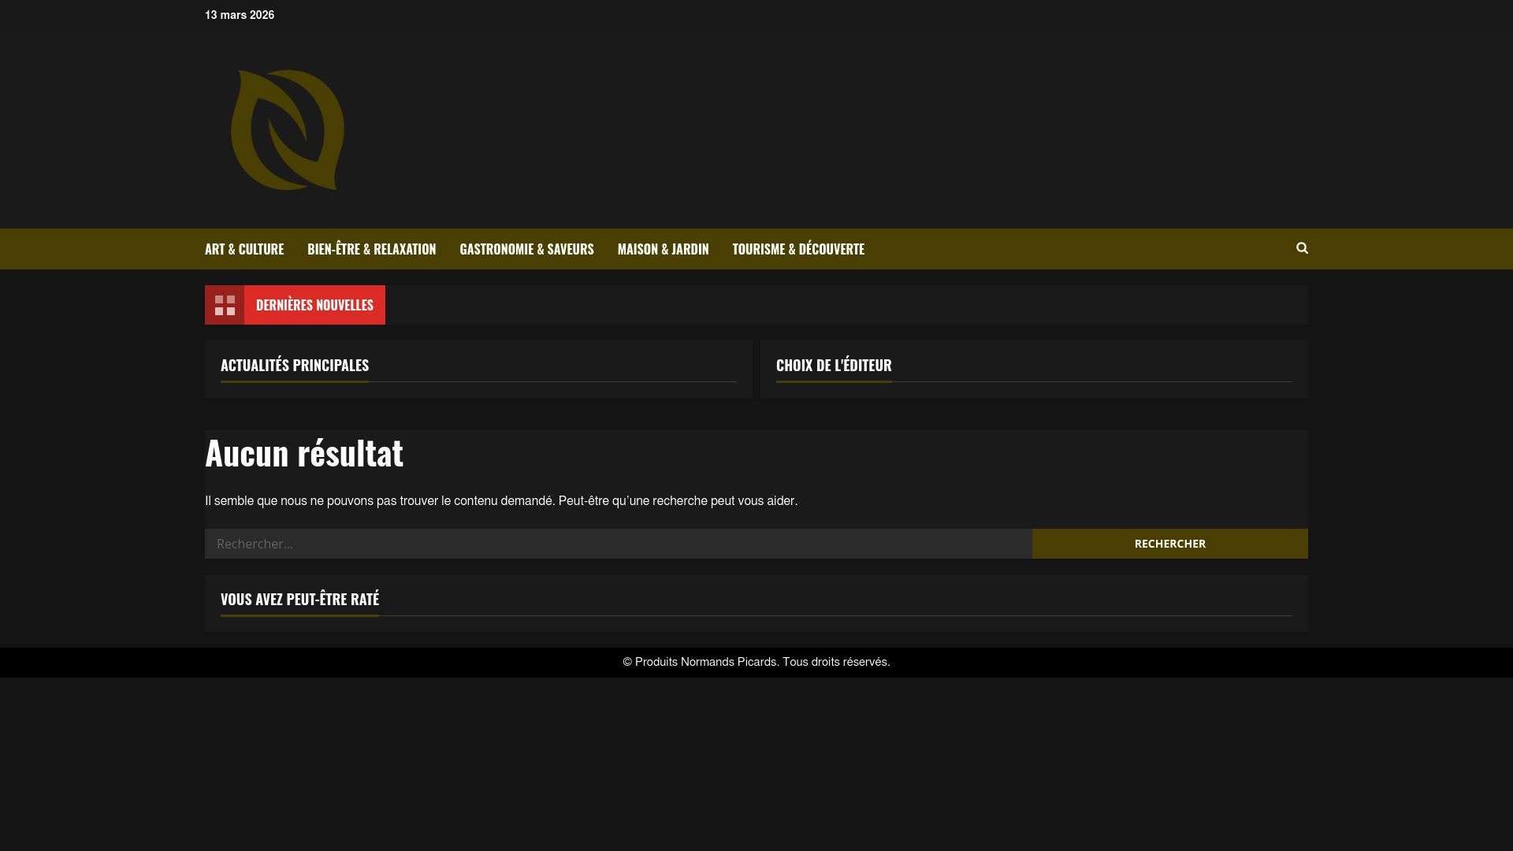Click the gold leaf site logo
Screen dimensions: 1513x851
click(x=288, y=130)
